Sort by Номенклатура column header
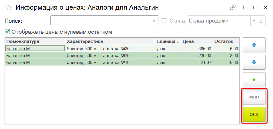The height and width of the screenshot is (129, 273). coord(35,41)
